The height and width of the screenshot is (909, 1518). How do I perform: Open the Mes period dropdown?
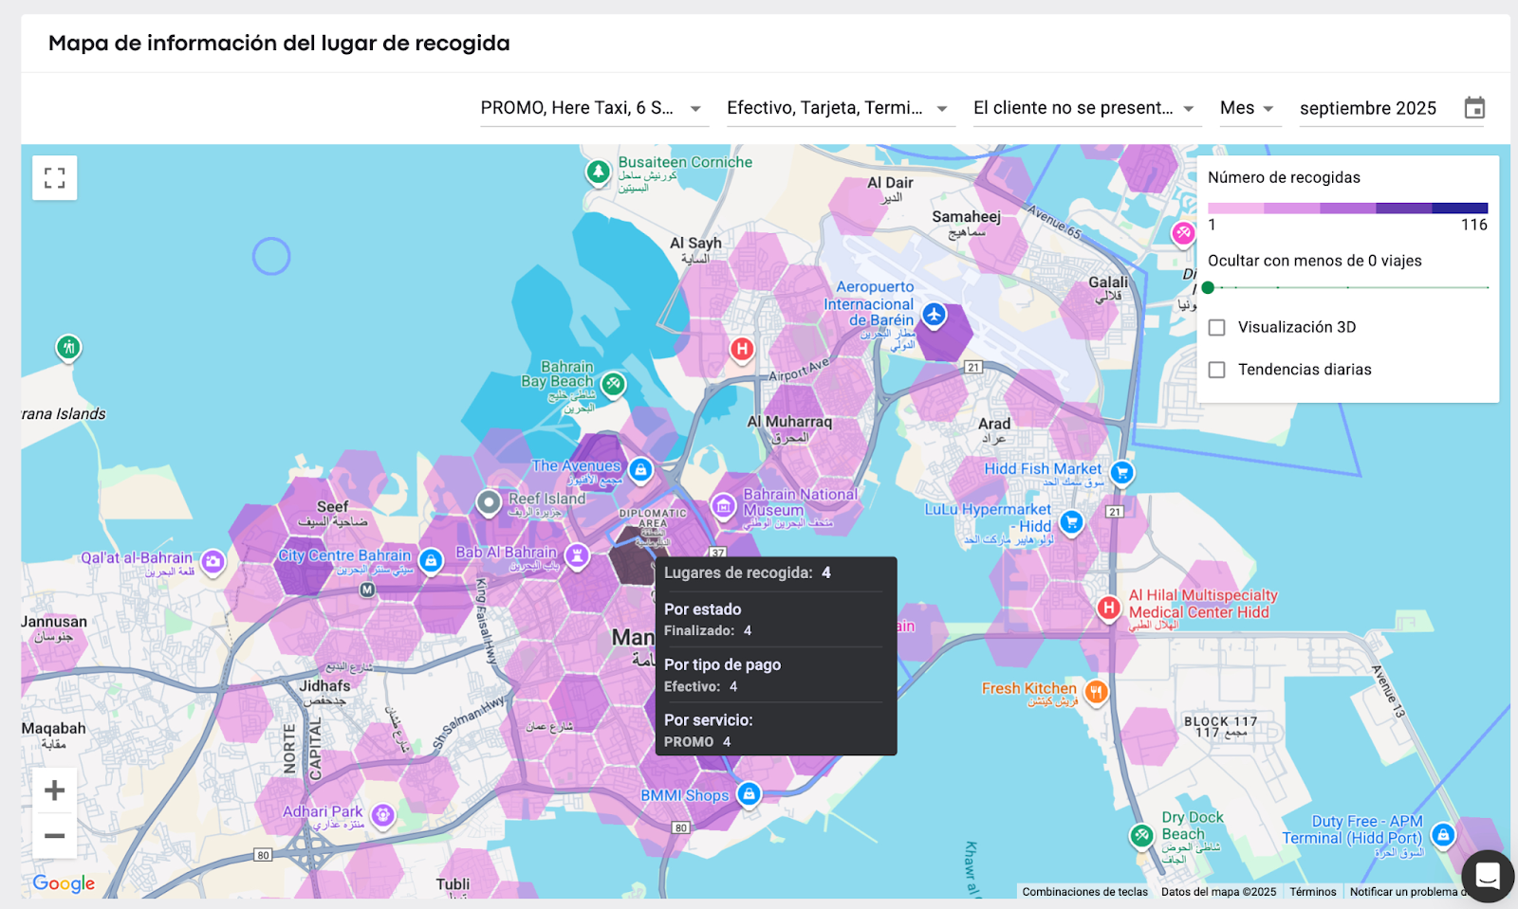1248,108
